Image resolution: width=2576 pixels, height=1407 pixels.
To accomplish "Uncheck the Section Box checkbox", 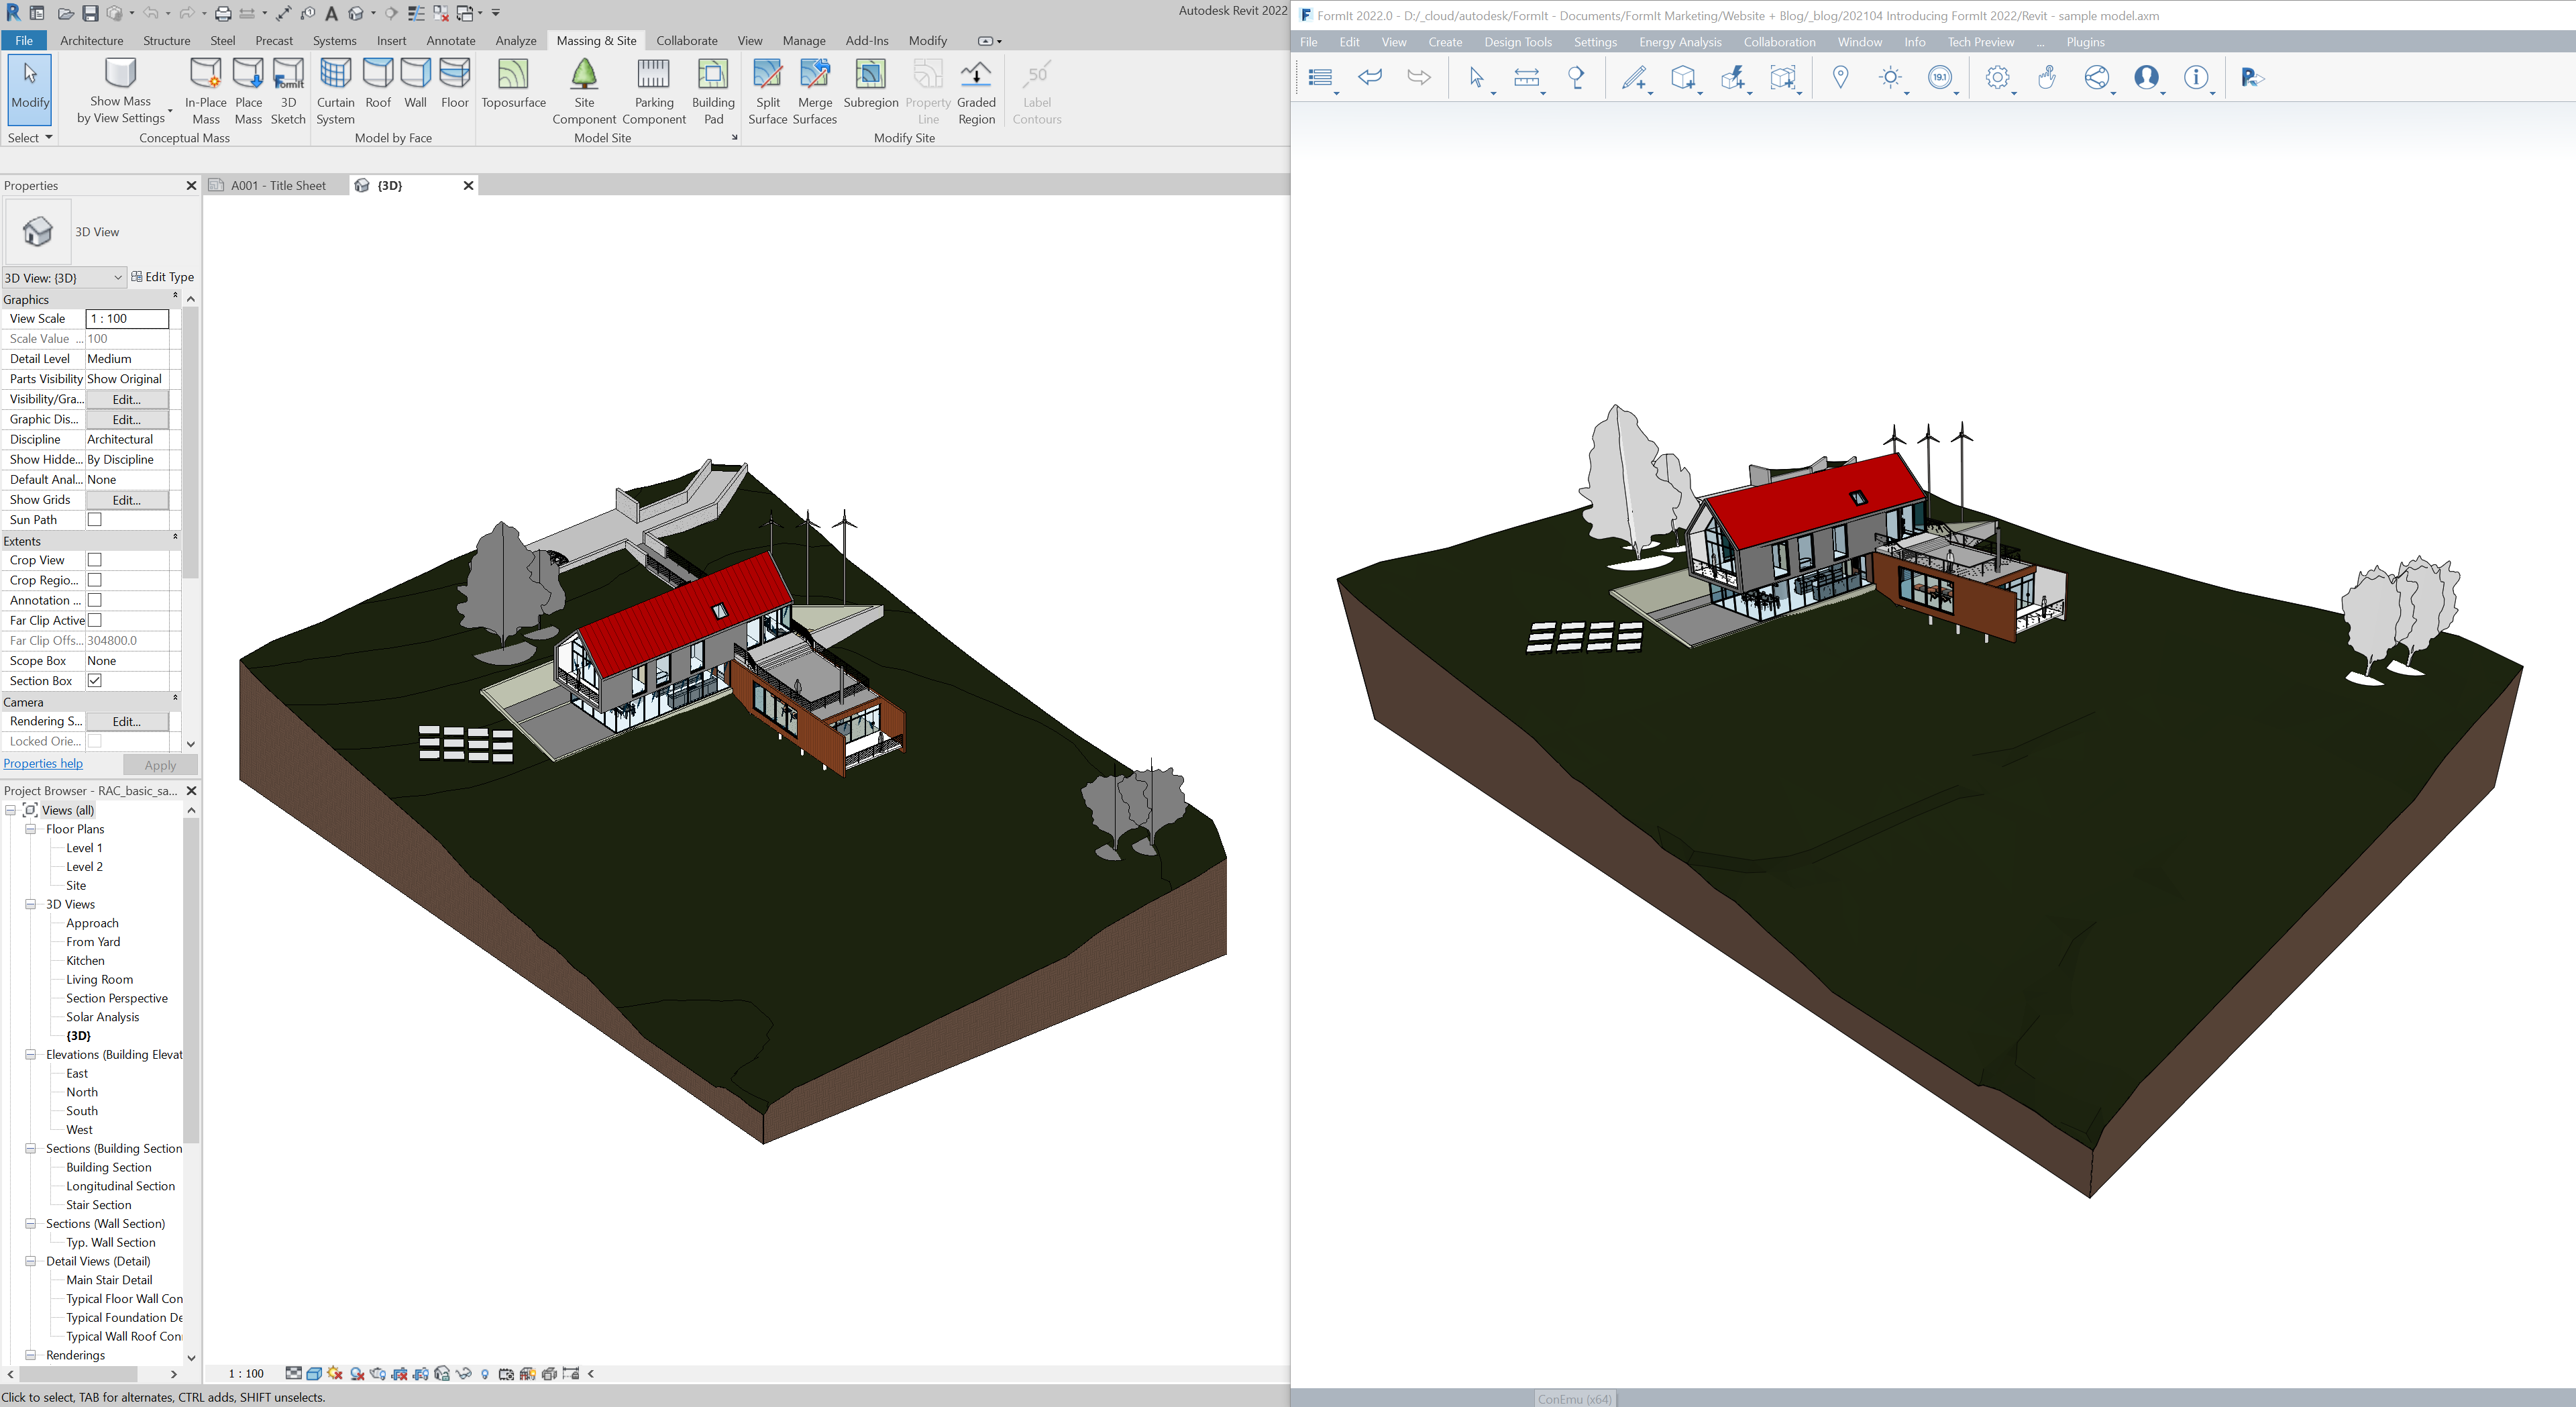I will [x=95, y=680].
